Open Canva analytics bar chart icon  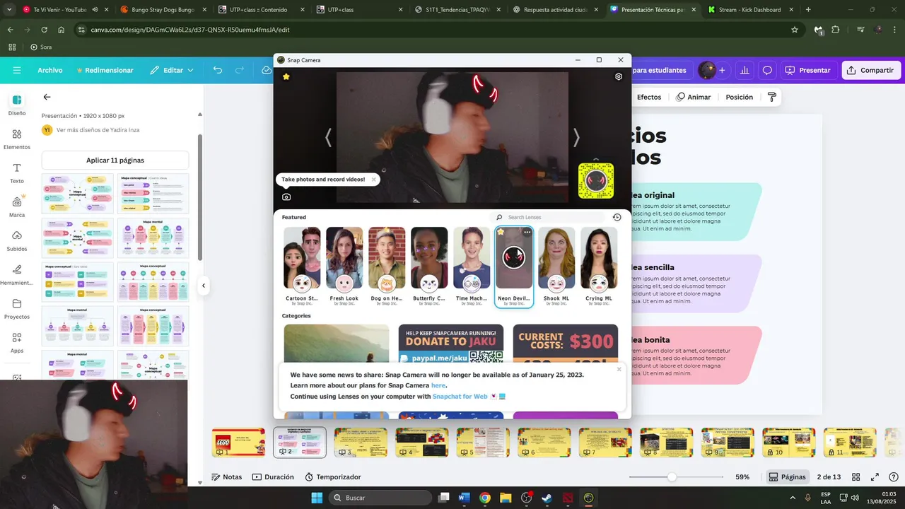(745, 70)
